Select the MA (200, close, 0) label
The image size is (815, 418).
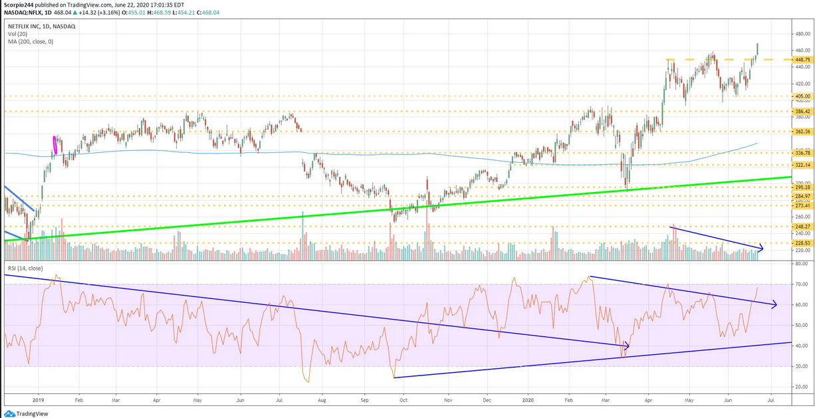[31, 41]
